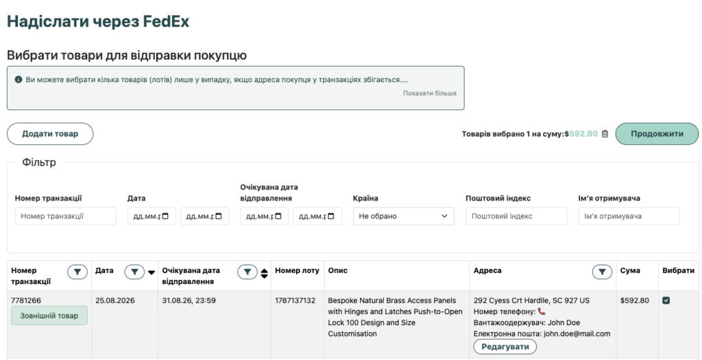Click the Сума column header
Viewport: 702px width, 360px height.
(630, 270)
